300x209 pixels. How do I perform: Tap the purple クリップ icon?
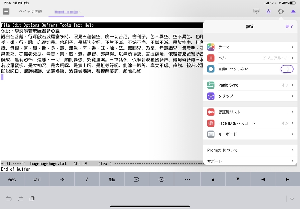tap(211, 96)
